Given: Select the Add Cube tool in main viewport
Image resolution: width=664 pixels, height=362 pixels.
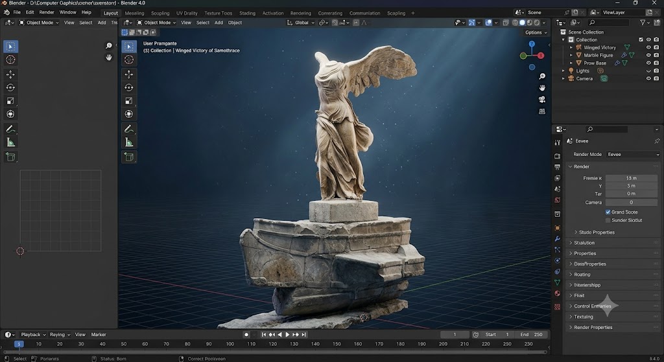Looking at the screenshot, I should [x=129, y=157].
